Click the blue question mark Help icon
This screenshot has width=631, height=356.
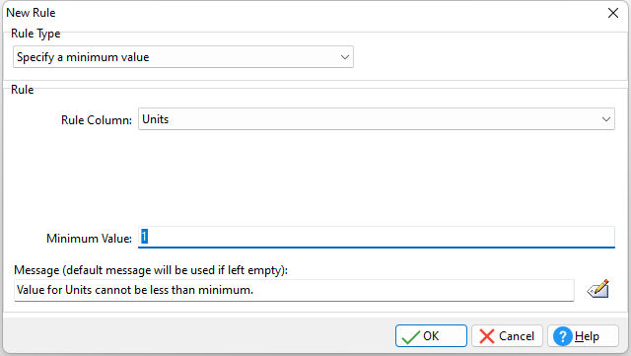563,336
